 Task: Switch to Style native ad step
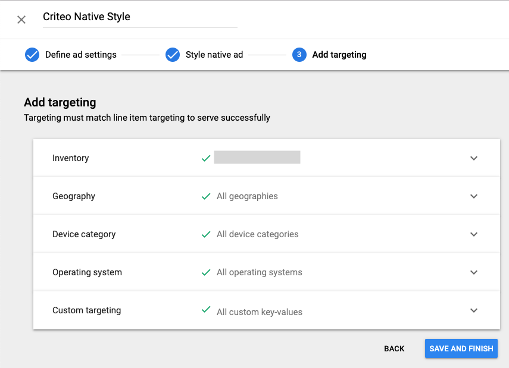click(x=214, y=55)
